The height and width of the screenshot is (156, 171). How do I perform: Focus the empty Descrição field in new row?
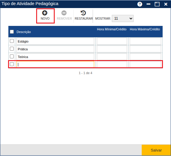(55, 64)
